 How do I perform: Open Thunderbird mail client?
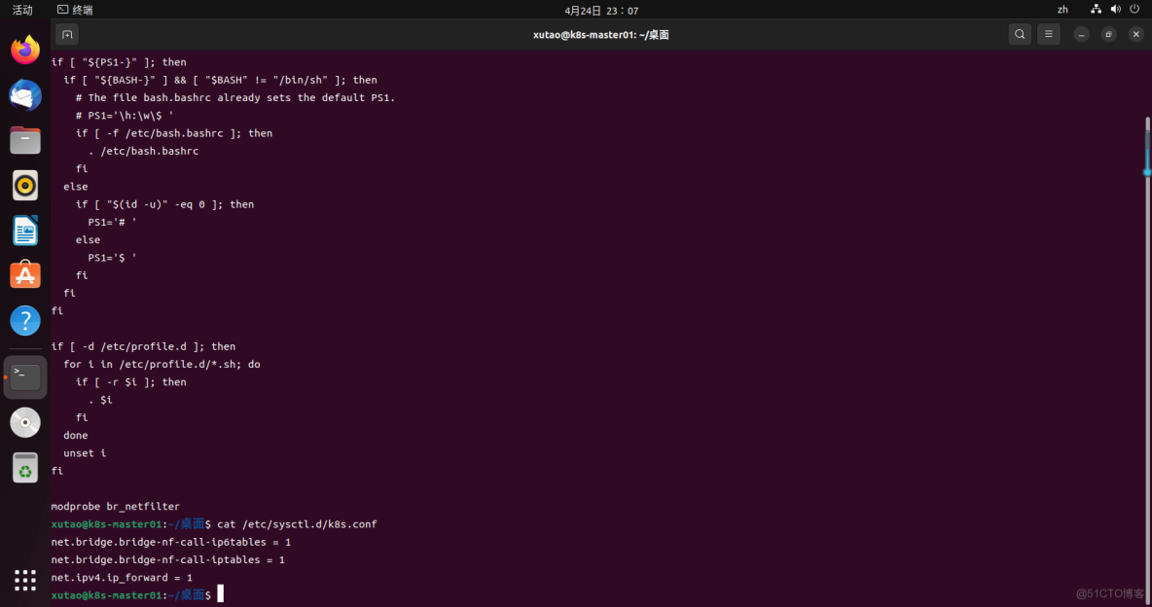25,95
